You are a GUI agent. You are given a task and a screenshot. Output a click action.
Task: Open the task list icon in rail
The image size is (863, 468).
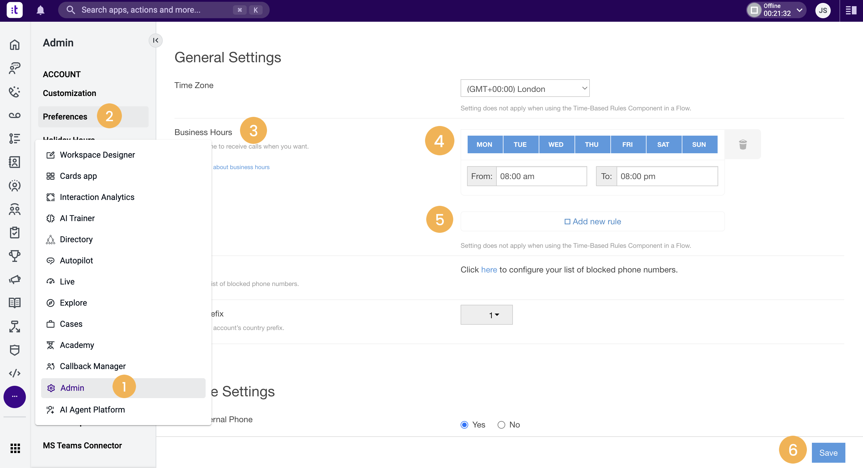coord(15,139)
